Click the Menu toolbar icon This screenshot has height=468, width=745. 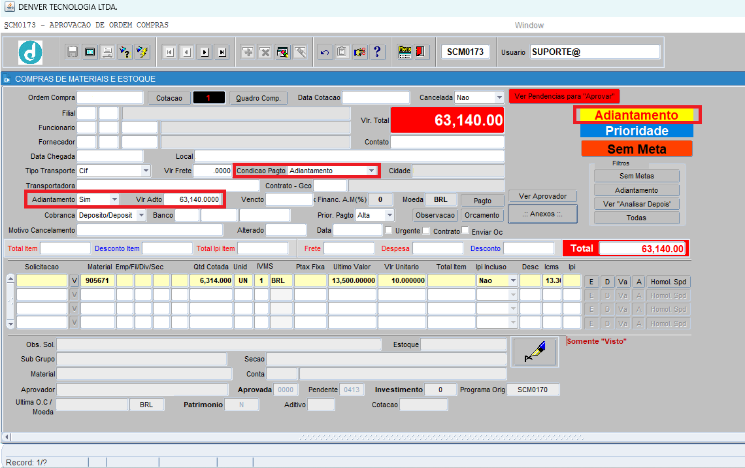[x=405, y=52]
